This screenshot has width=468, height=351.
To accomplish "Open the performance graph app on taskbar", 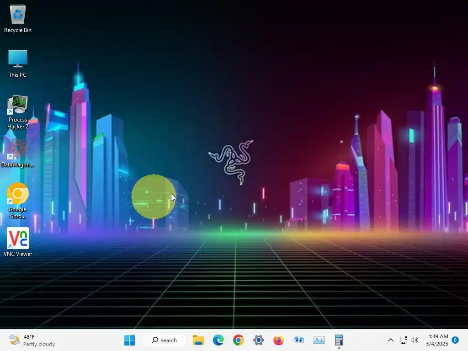I will tap(319, 340).
